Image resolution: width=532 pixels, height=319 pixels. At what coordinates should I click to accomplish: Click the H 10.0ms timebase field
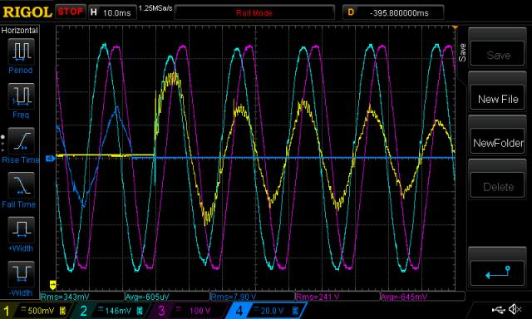pyautogui.click(x=112, y=12)
